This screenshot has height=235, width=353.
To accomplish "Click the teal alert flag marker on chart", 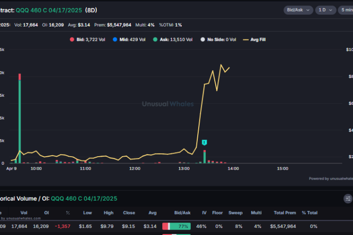I will click(x=204, y=142).
